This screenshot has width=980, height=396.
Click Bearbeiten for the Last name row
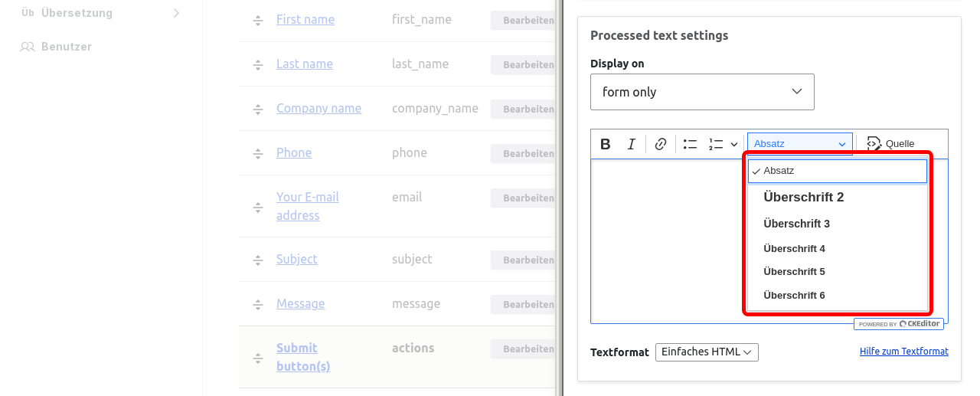pyautogui.click(x=524, y=65)
